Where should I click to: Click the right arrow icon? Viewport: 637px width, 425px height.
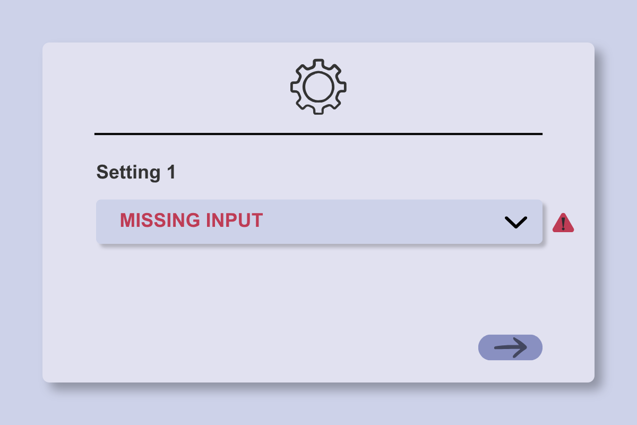point(511,347)
